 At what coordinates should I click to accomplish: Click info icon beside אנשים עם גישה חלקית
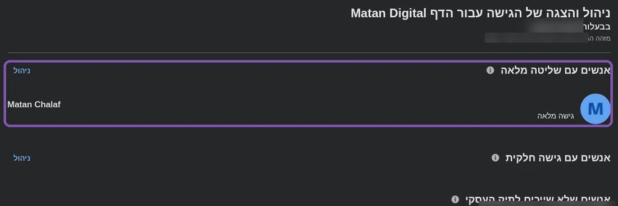(x=495, y=158)
